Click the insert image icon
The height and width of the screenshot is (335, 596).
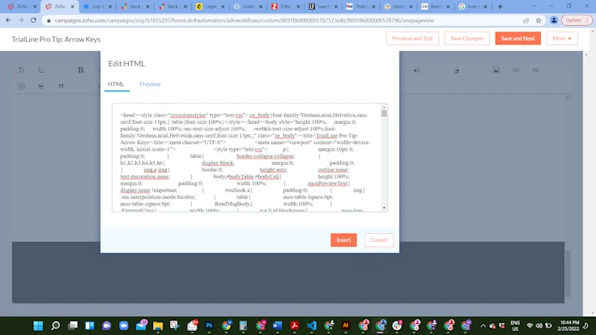(x=496, y=70)
